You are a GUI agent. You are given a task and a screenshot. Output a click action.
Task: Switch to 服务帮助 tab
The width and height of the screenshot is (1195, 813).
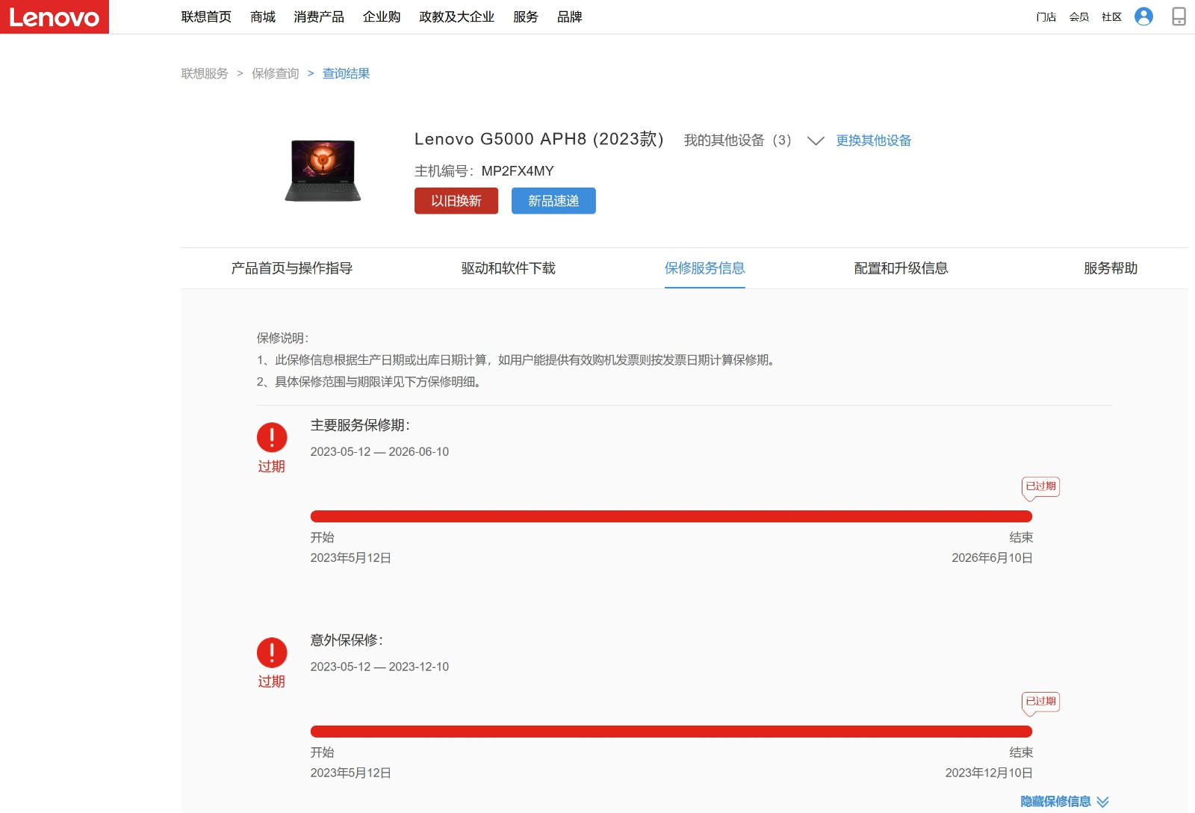click(1111, 268)
